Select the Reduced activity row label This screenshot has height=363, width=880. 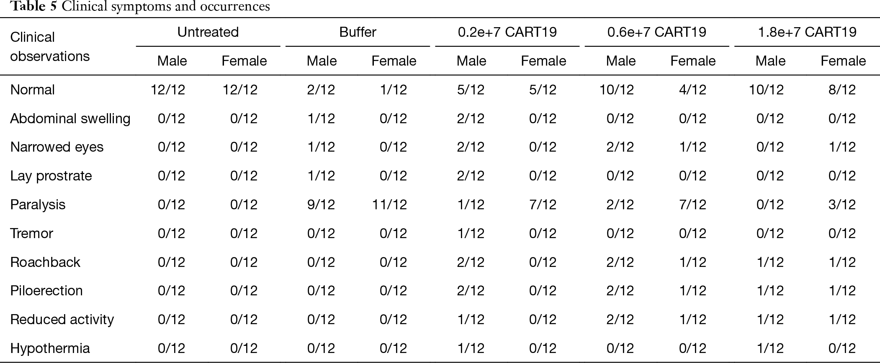[x=62, y=320]
